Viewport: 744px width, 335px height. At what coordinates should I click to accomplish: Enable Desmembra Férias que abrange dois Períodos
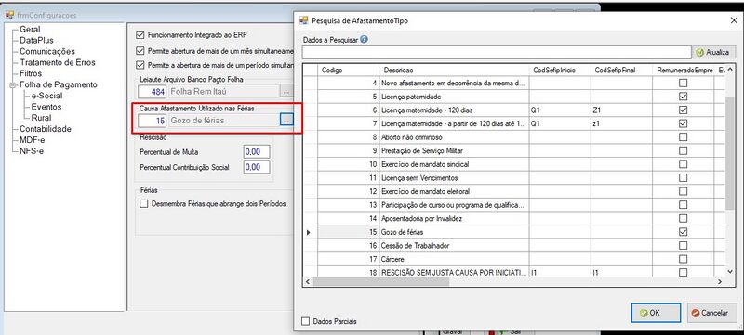144,204
